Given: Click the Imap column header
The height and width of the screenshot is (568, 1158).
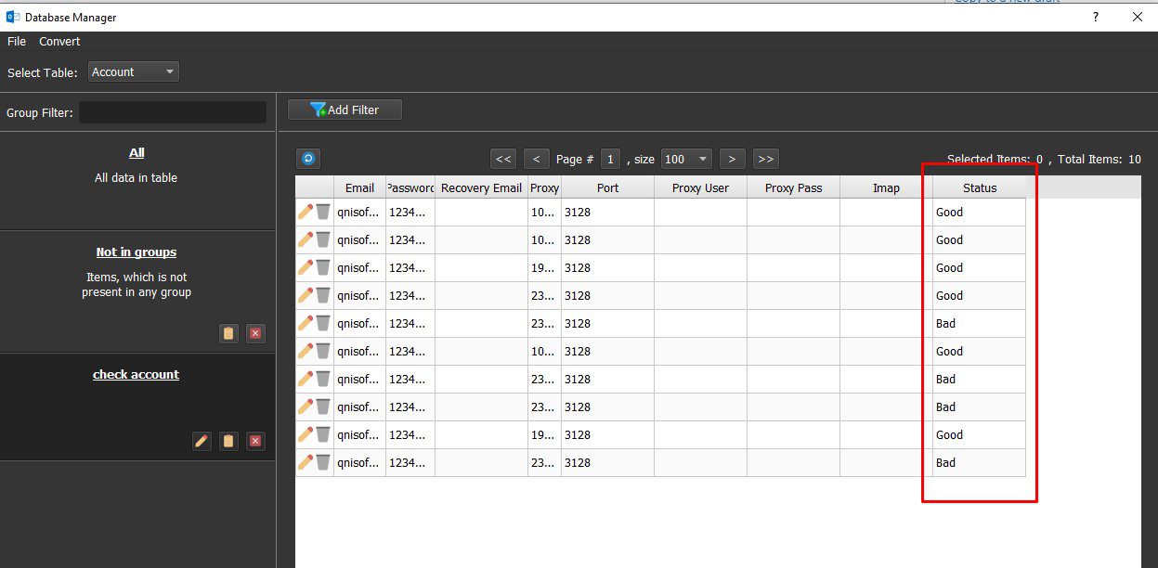Looking at the screenshot, I should 886,187.
